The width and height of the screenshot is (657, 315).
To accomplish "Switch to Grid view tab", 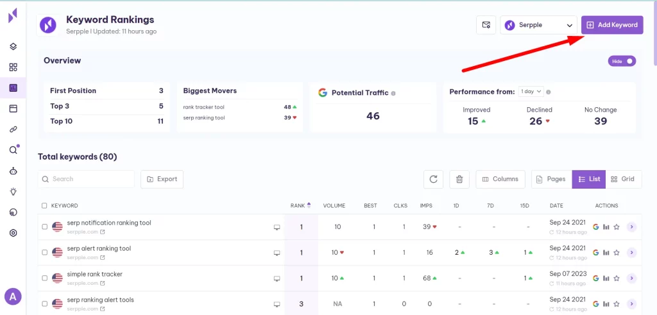I will pyautogui.click(x=624, y=179).
